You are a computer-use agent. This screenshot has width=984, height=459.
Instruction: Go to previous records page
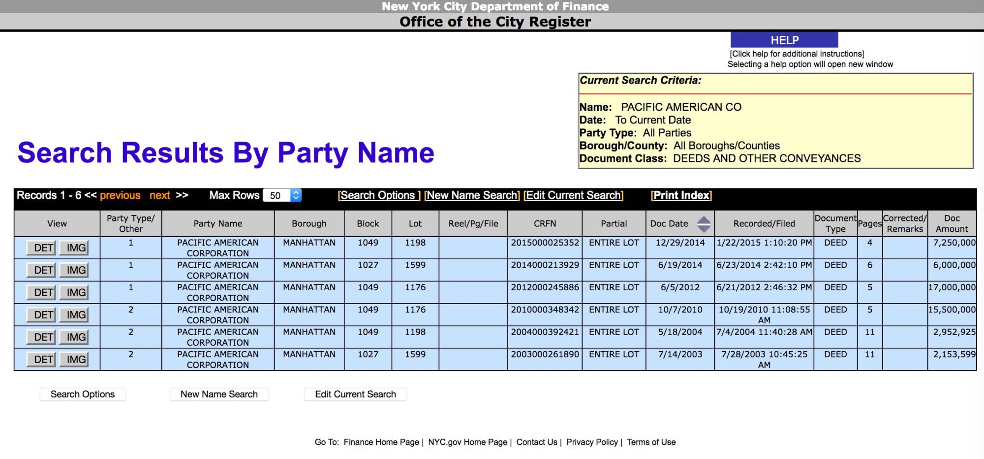click(x=120, y=195)
